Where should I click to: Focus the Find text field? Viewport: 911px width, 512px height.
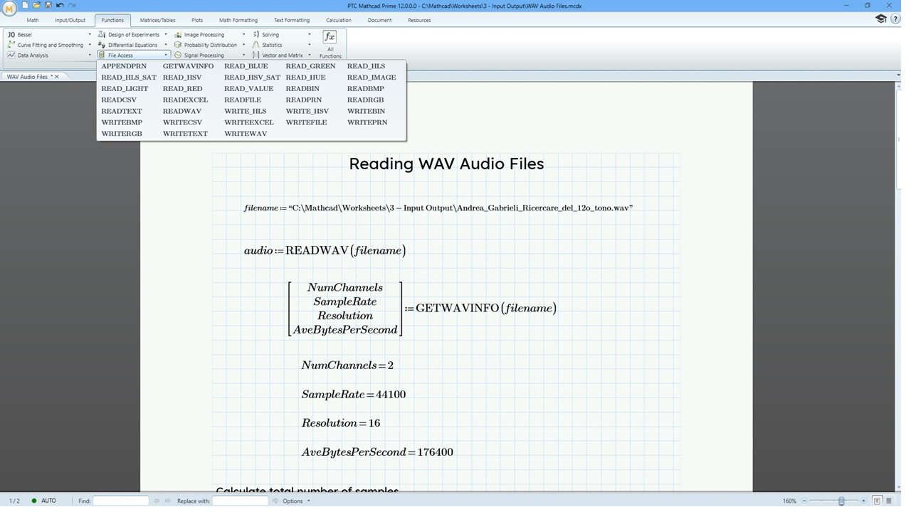click(x=121, y=501)
